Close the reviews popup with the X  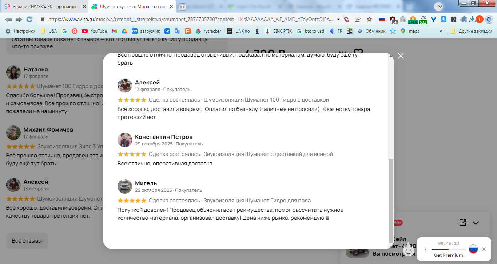(401, 56)
